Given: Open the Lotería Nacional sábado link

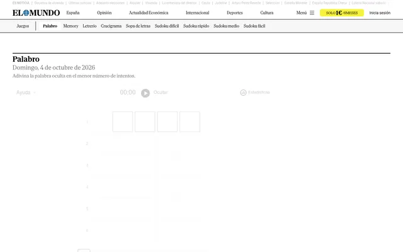Looking at the screenshot, I should (x=368, y=3).
